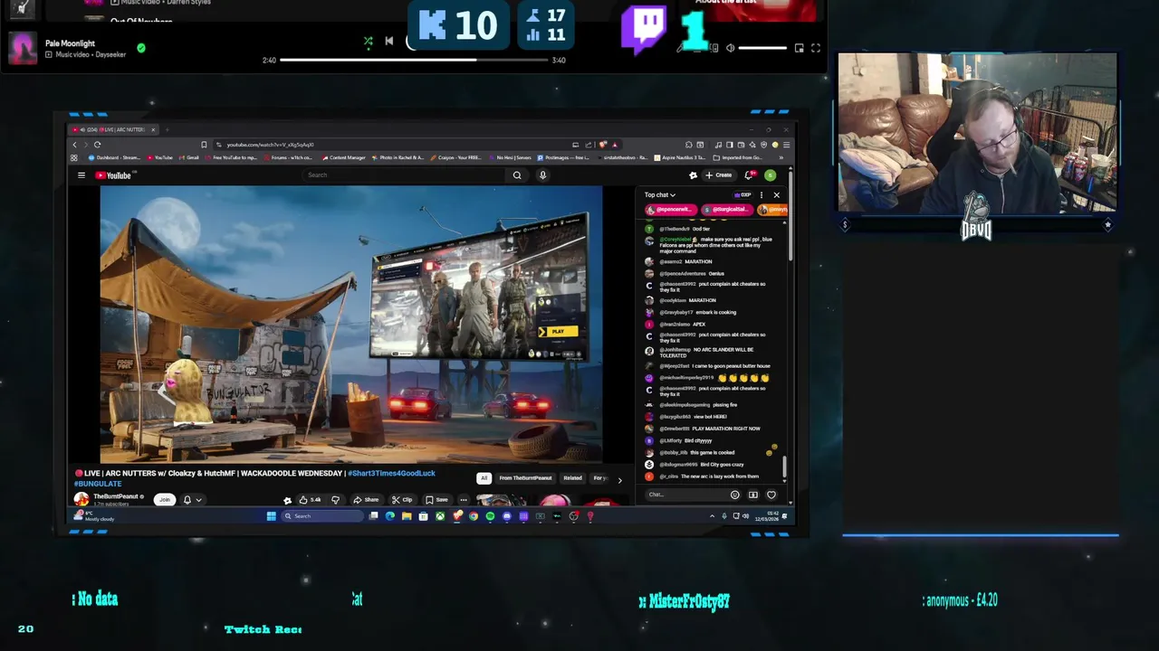Start voice search with the microphone icon
This screenshot has height=651, width=1159.
coord(542,175)
